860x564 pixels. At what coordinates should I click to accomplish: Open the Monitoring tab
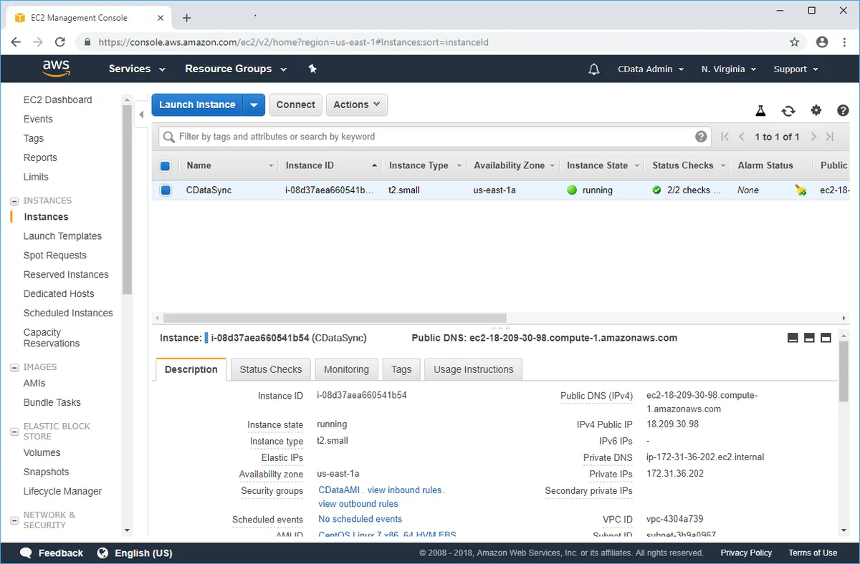coord(346,369)
